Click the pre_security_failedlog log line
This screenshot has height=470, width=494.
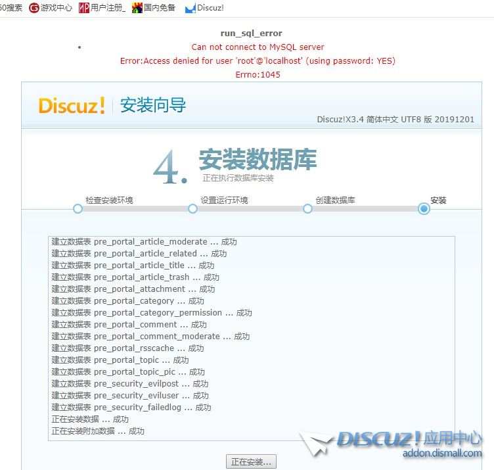pyautogui.click(x=131, y=408)
